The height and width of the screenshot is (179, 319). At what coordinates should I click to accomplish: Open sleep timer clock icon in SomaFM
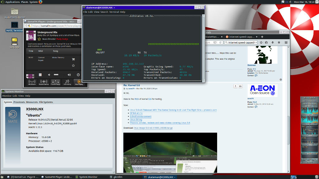(78, 75)
